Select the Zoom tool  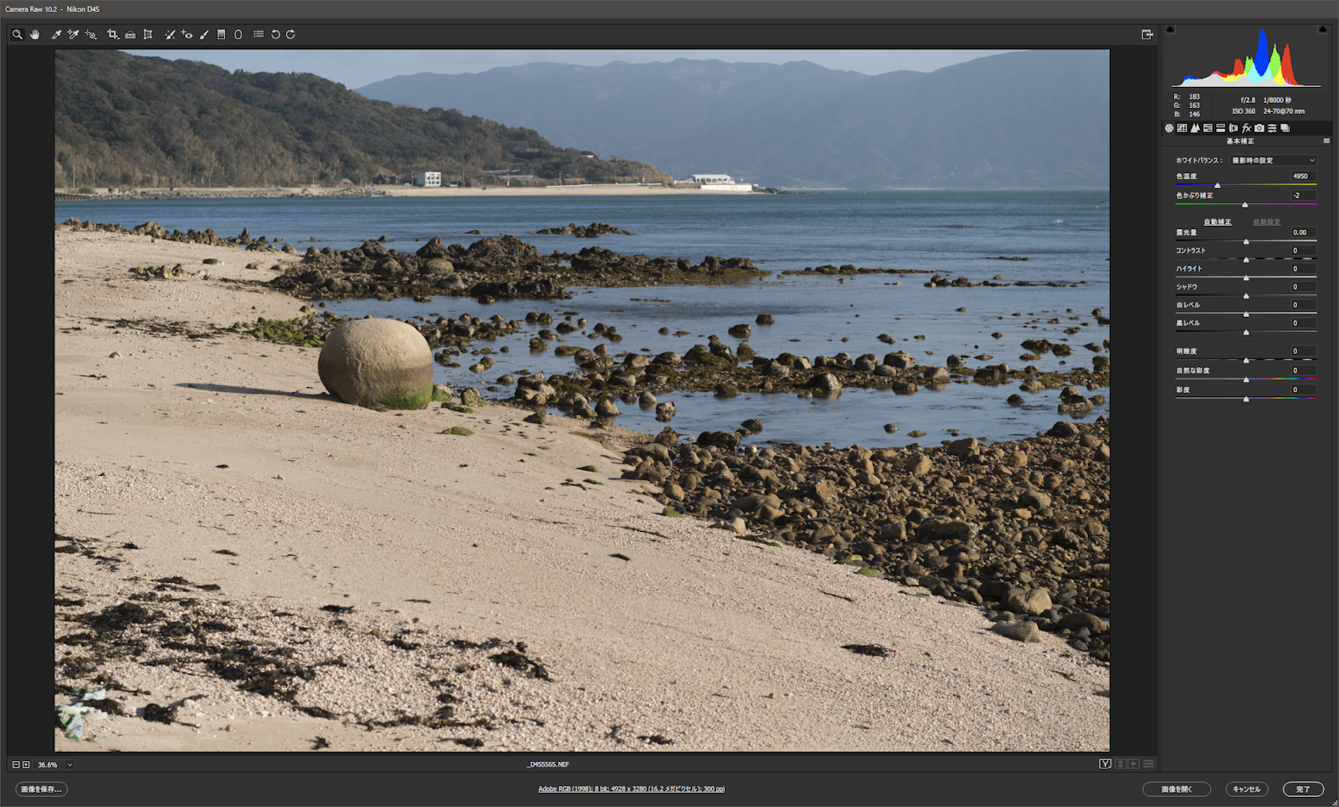(x=17, y=34)
